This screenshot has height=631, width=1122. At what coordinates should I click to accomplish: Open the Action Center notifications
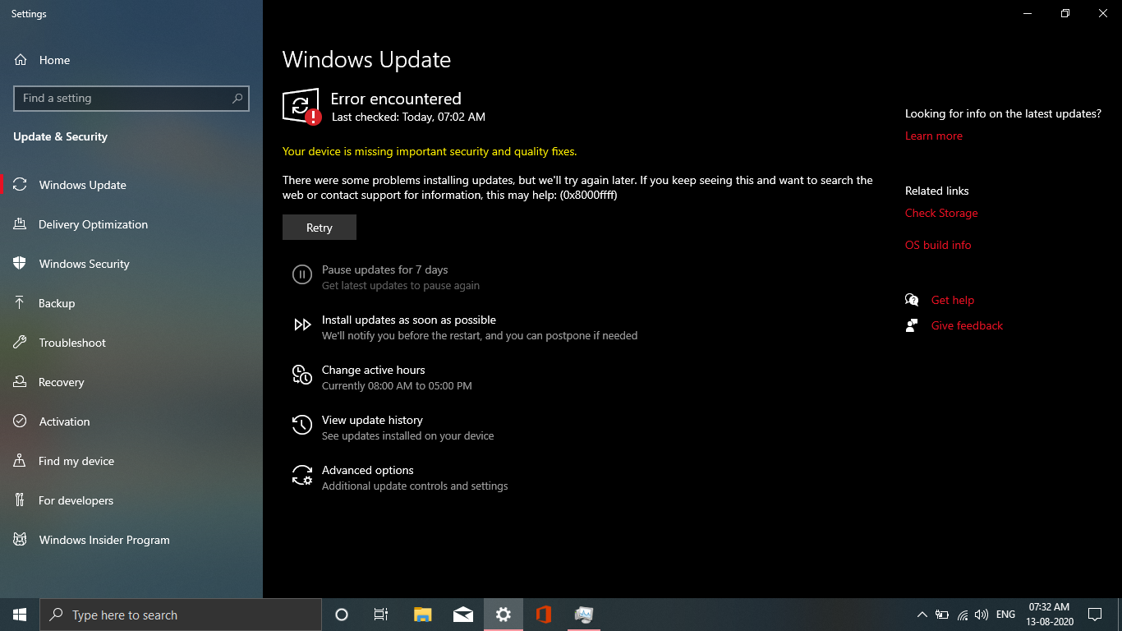[x=1095, y=615]
